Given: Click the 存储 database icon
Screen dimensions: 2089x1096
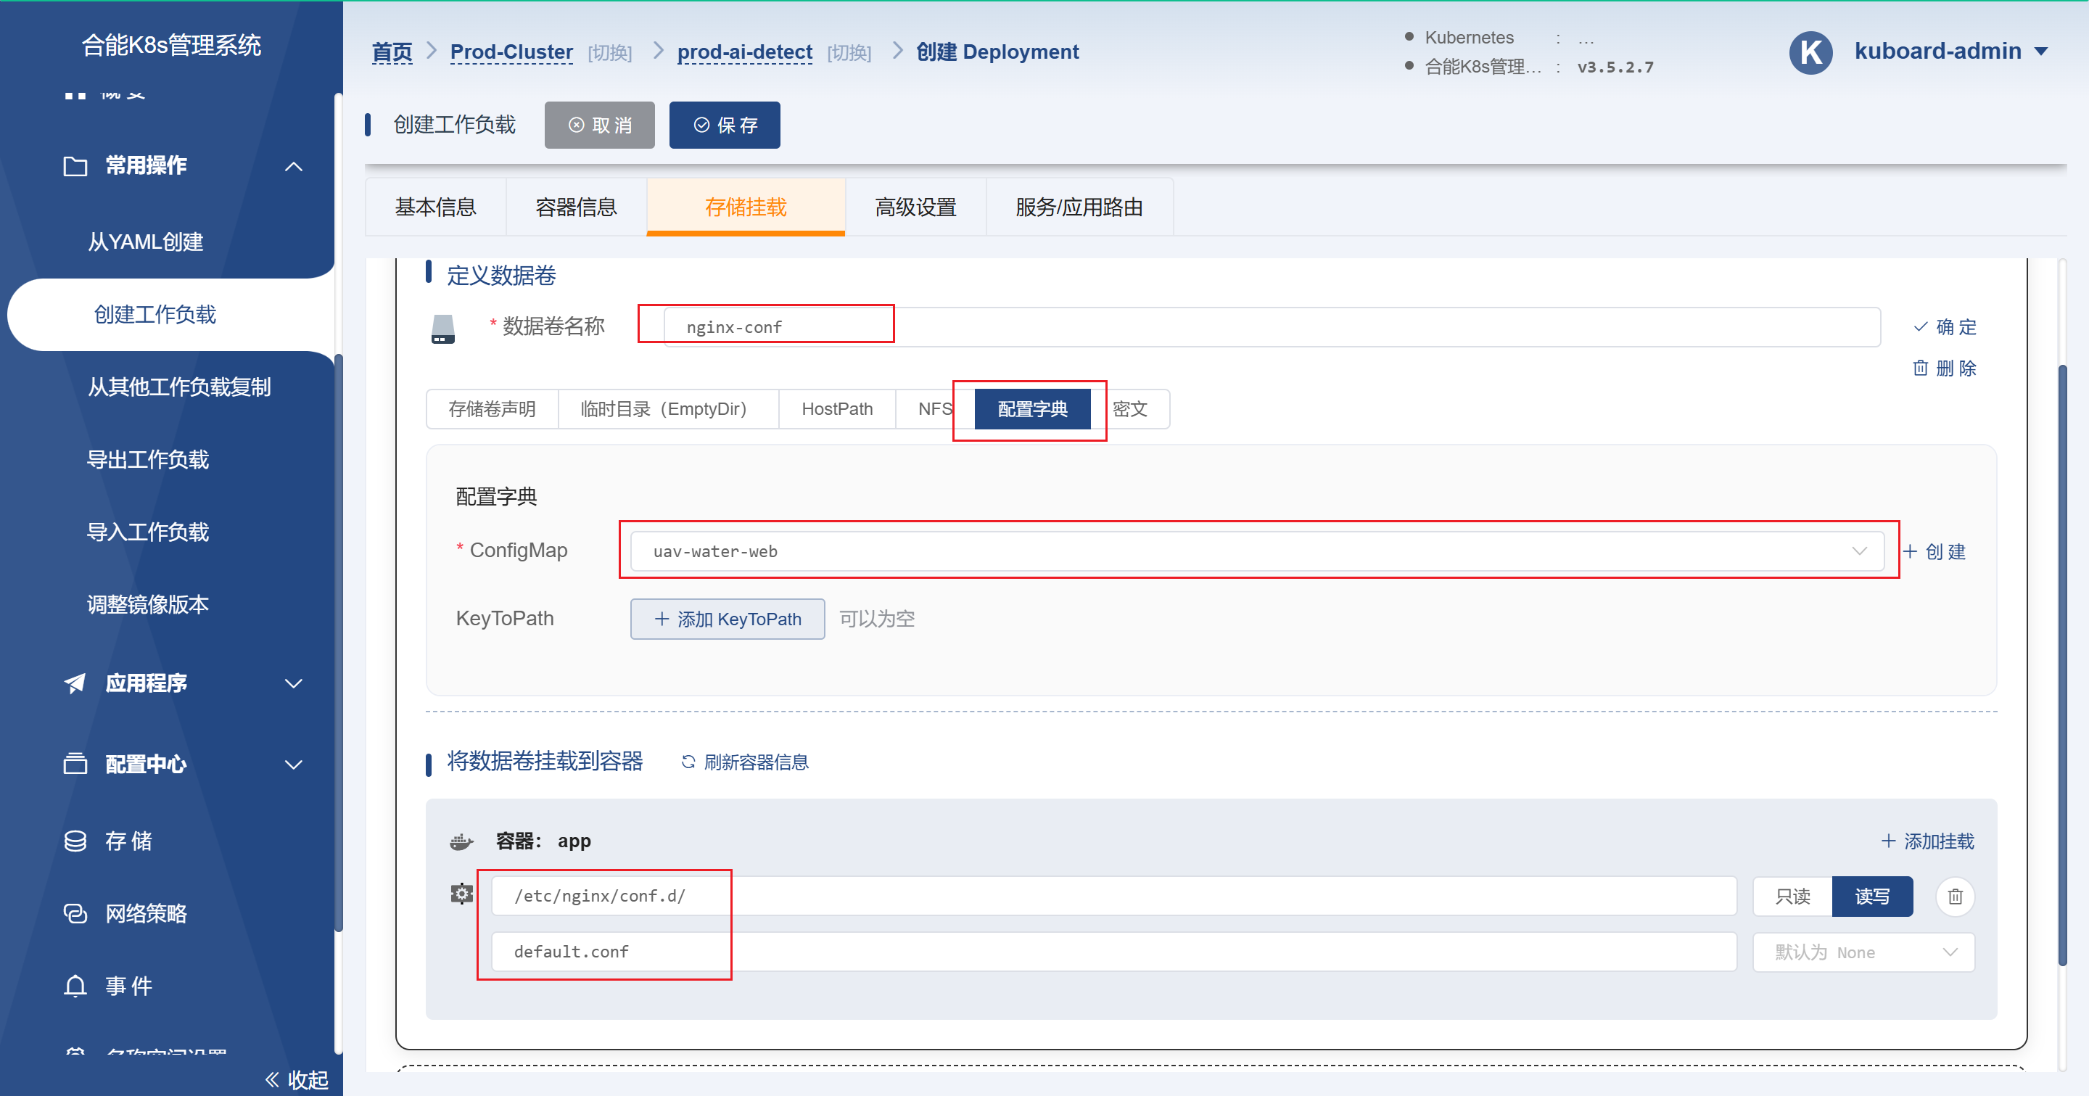Looking at the screenshot, I should 75,841.
